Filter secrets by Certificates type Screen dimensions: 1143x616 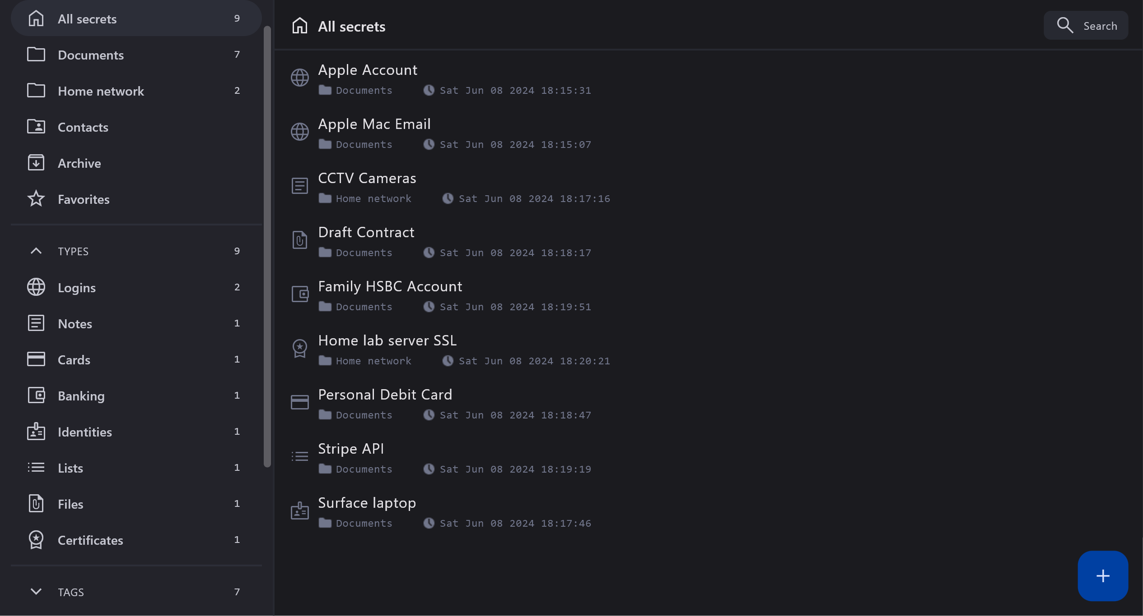90,540
